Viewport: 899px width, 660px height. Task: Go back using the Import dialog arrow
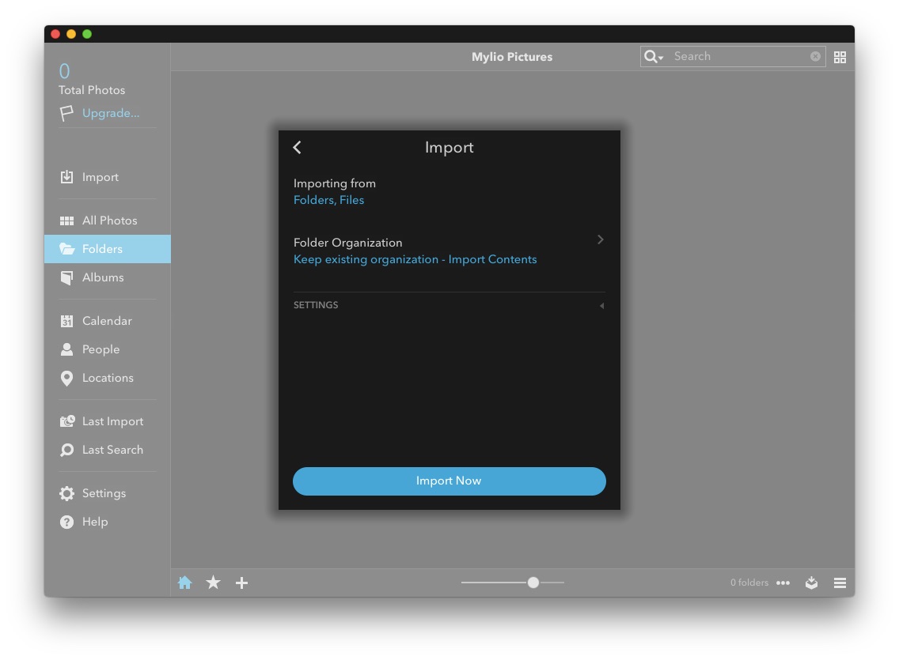point(297,148)
